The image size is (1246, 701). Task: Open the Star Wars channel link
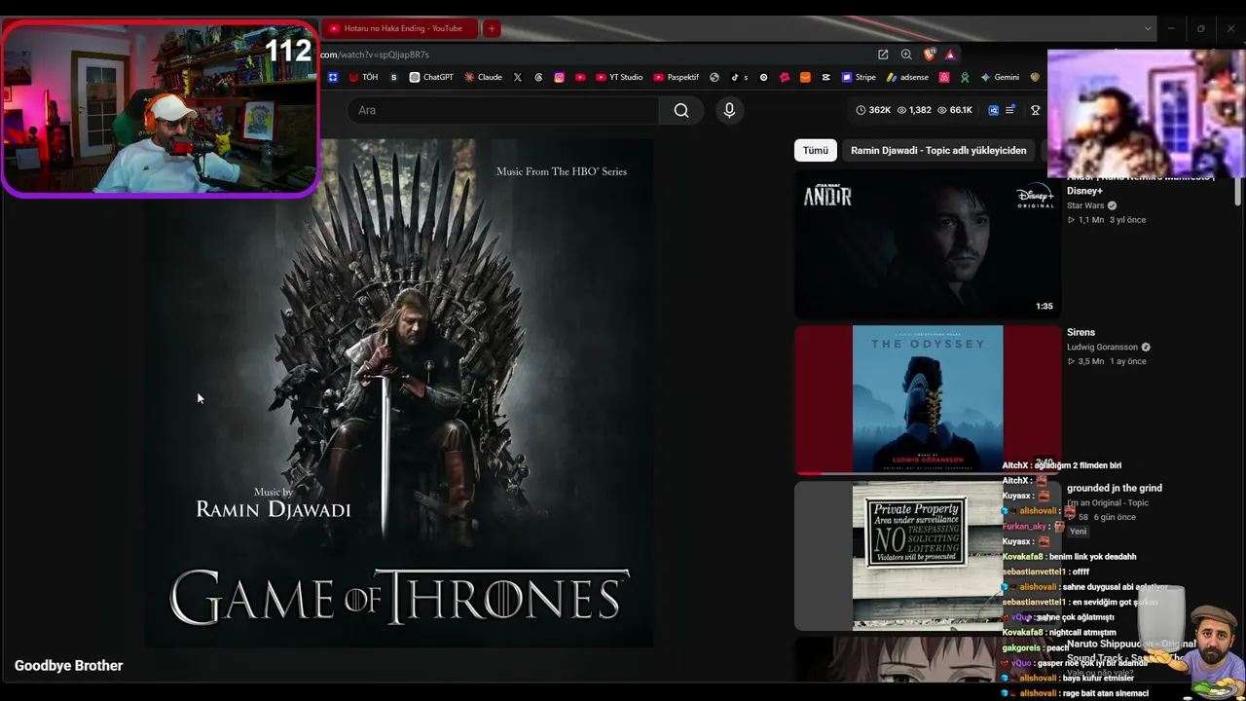point(1085,205)
